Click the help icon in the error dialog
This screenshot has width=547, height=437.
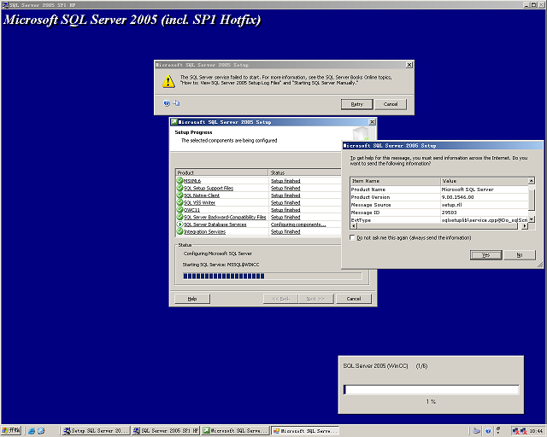point(167,102)
